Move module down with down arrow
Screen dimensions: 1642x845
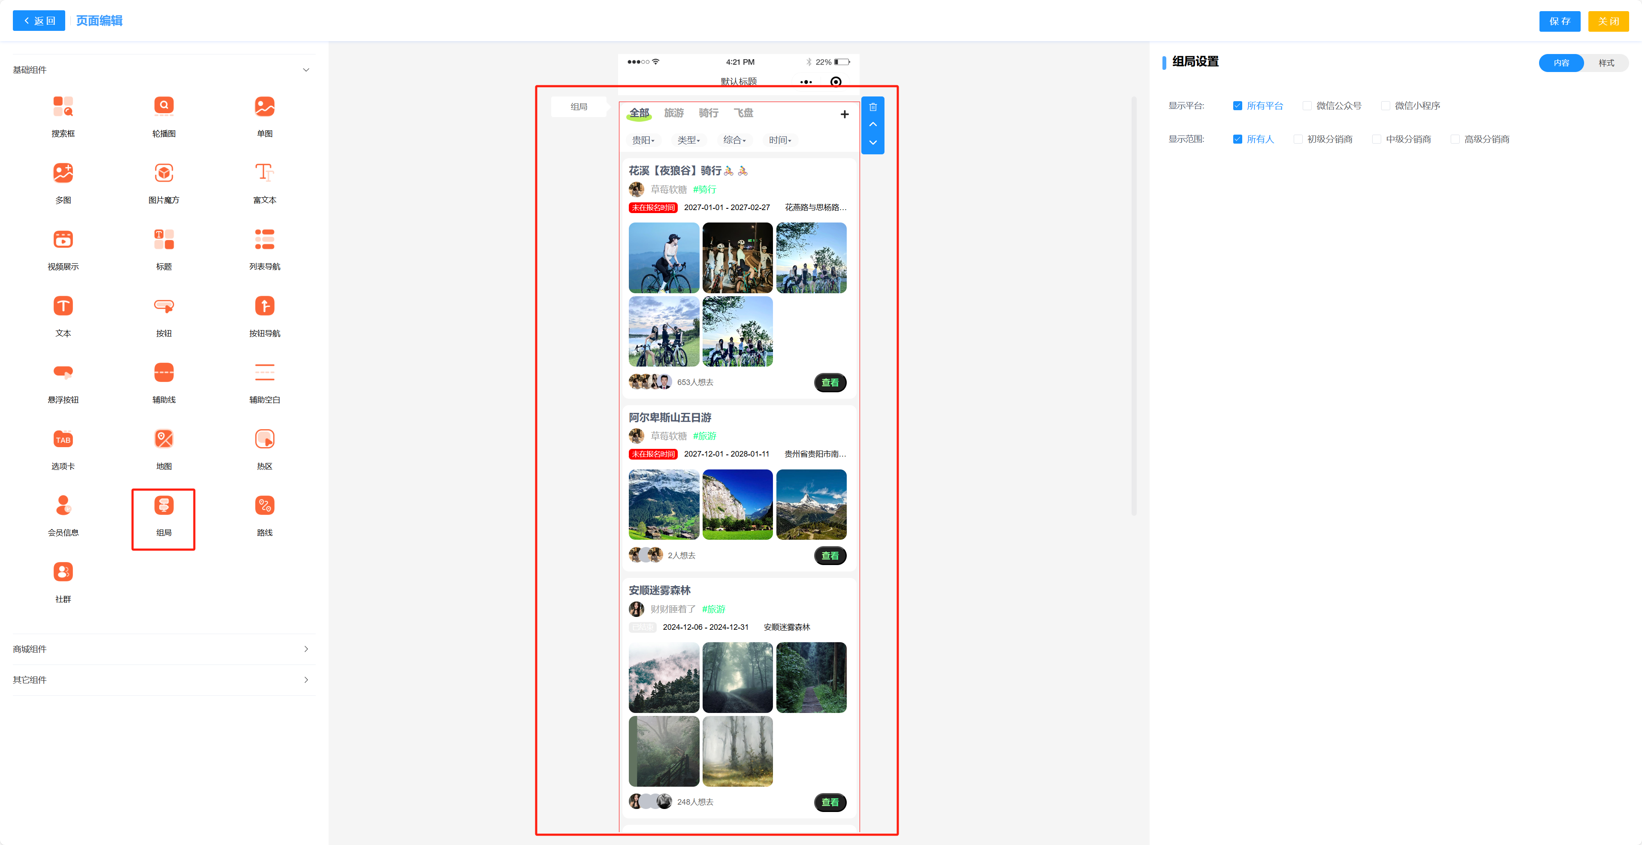(872, 143)
